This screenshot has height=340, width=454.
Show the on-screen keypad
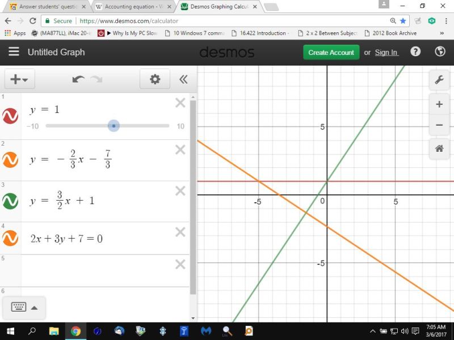coord(19,307)
